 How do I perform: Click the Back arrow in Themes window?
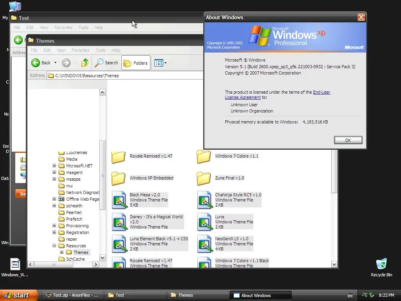(x=36, y=63)
